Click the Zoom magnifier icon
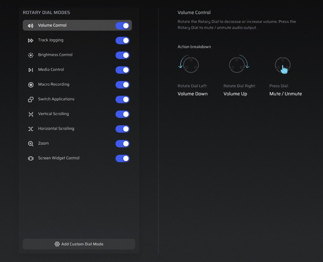The height and width of the screenshot is (262, 323). (31, 144)
